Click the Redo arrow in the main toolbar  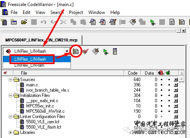tap(53, 22)
